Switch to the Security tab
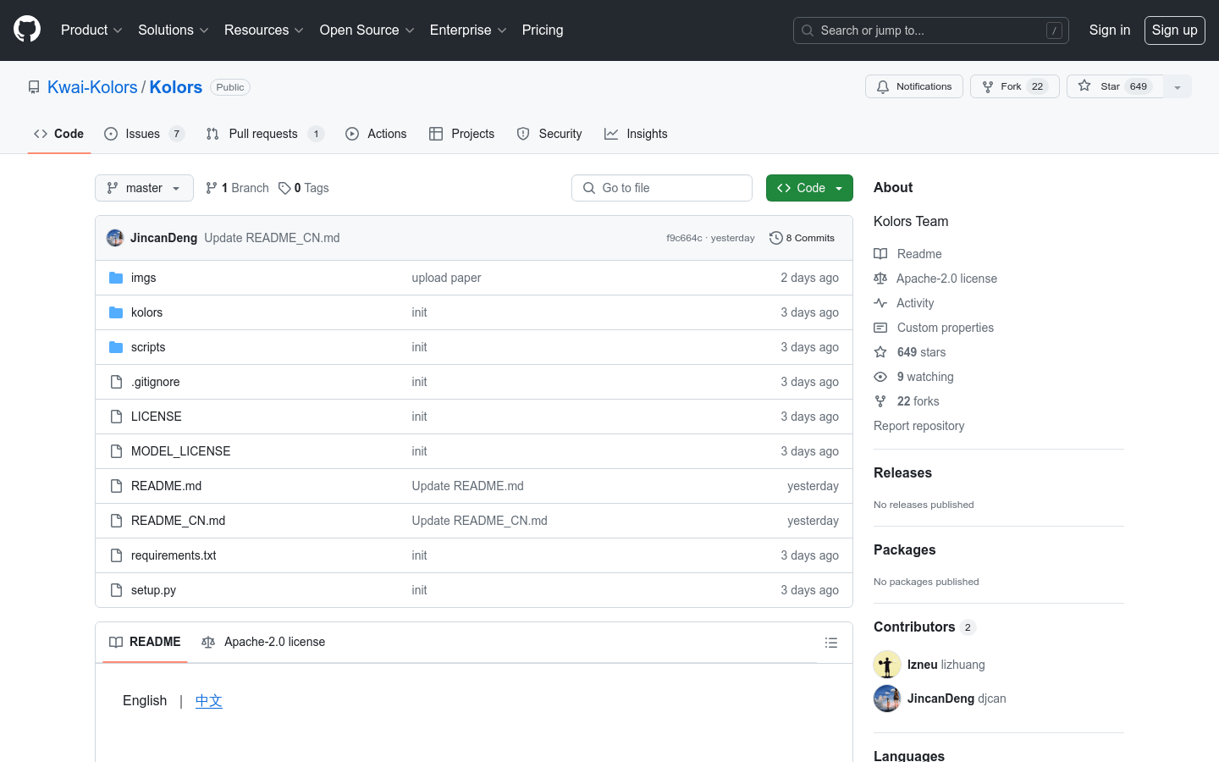The height and width of the screenshot is (762, 1219). [549, 134]
